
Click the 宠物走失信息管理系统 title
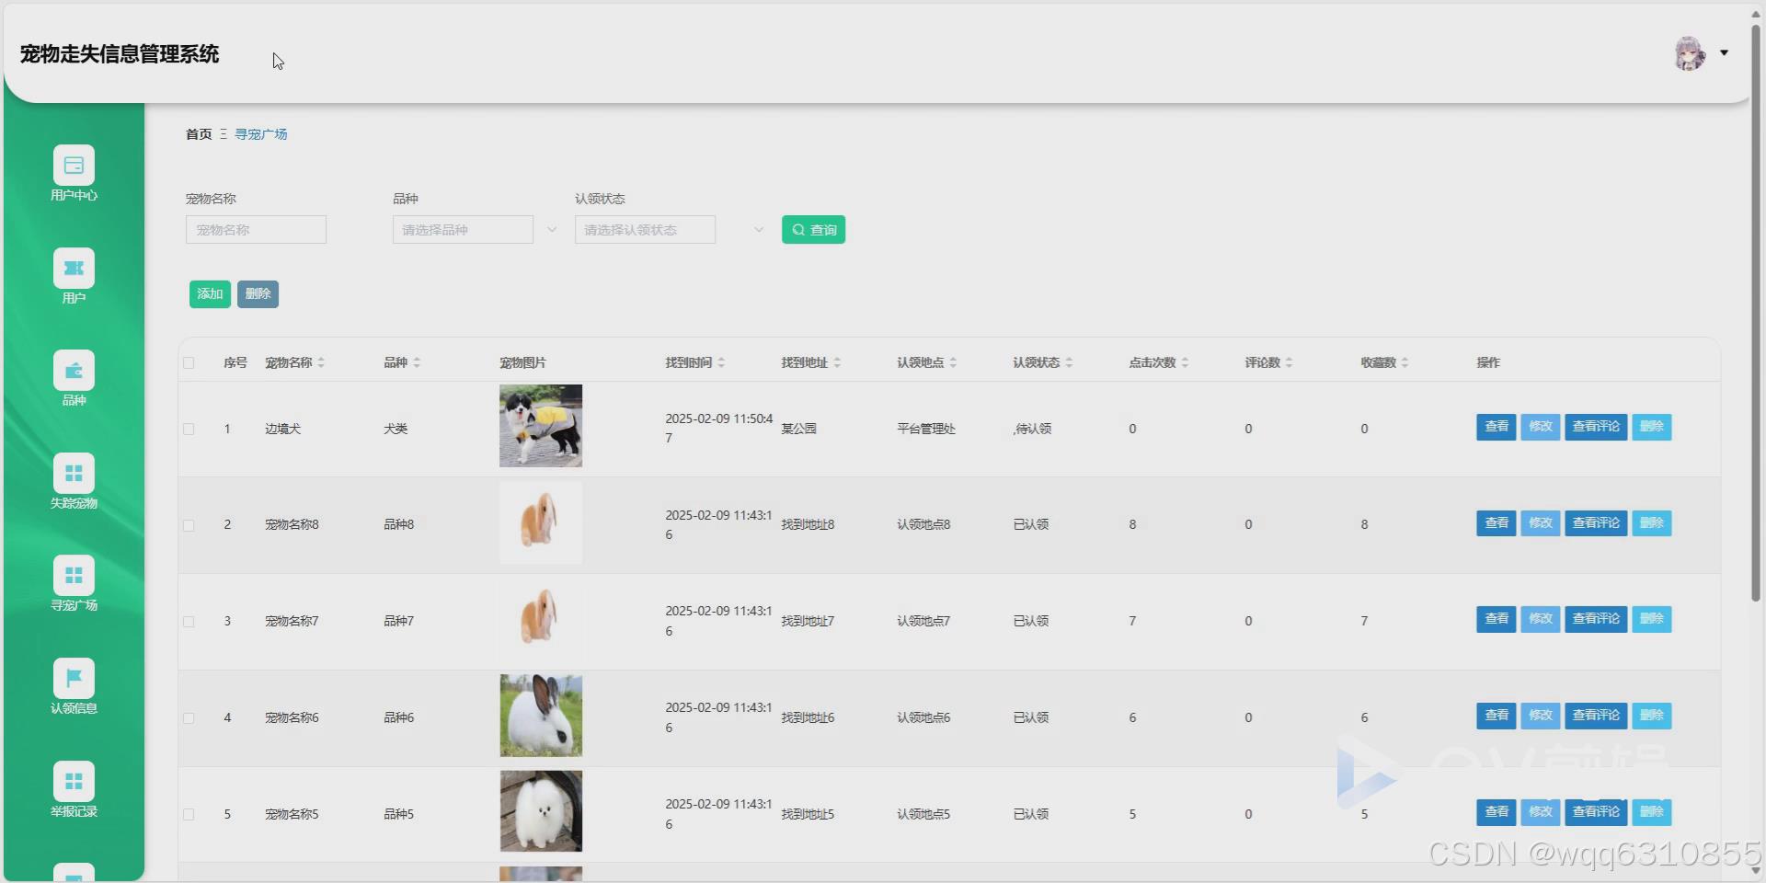[120, 54]
